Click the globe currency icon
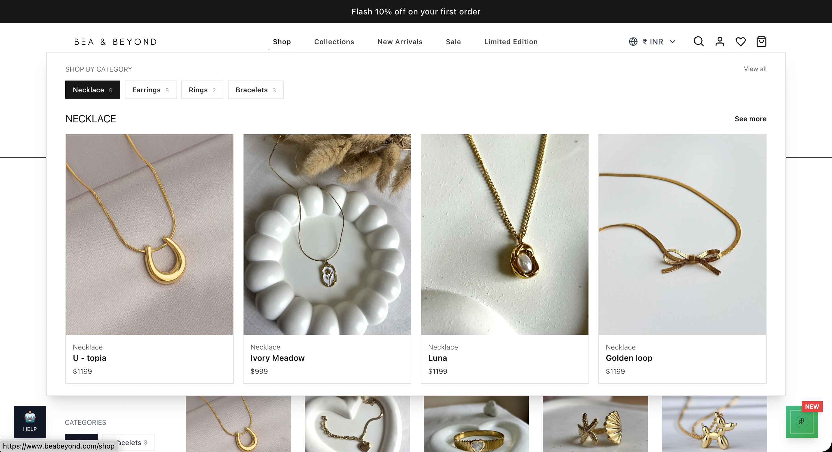Viewport: 832px width, 452px height. [x=633, y=42]
